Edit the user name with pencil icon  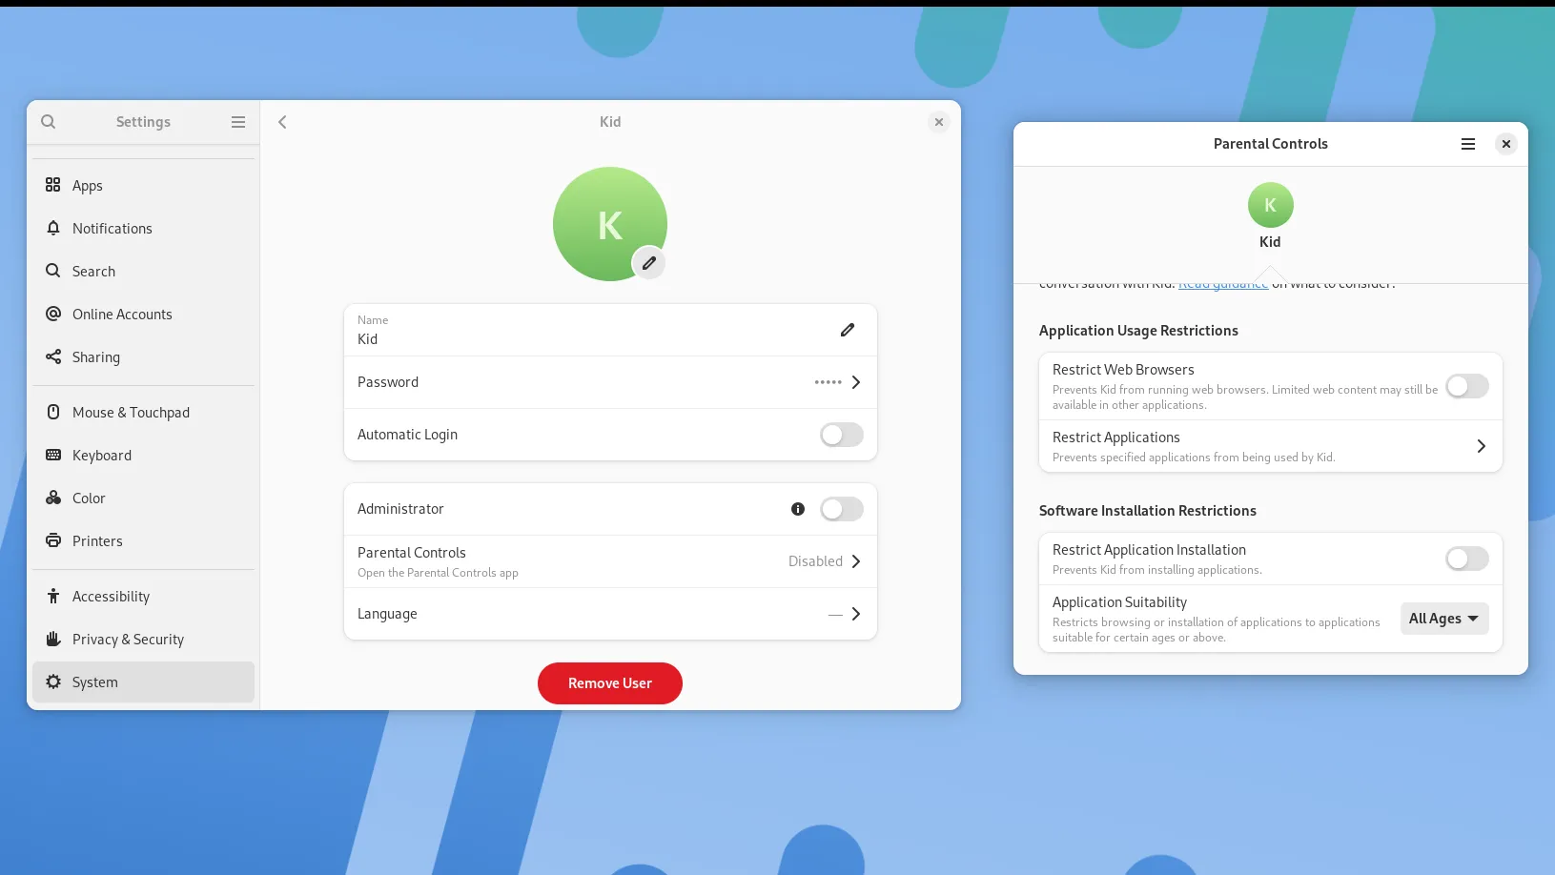[848, 330]
